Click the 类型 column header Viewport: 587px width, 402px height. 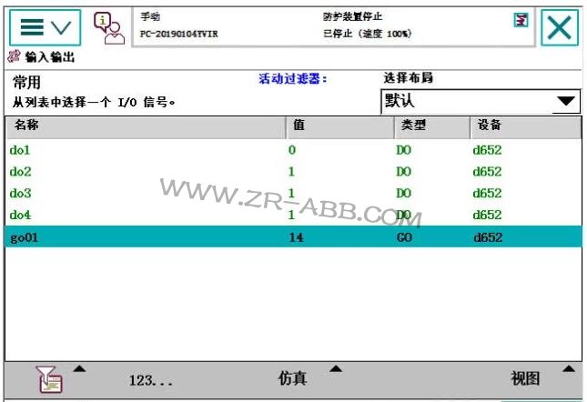431,126
